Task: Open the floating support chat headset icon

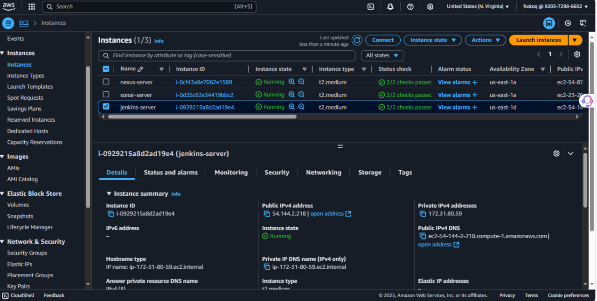Action: (587, 101)
